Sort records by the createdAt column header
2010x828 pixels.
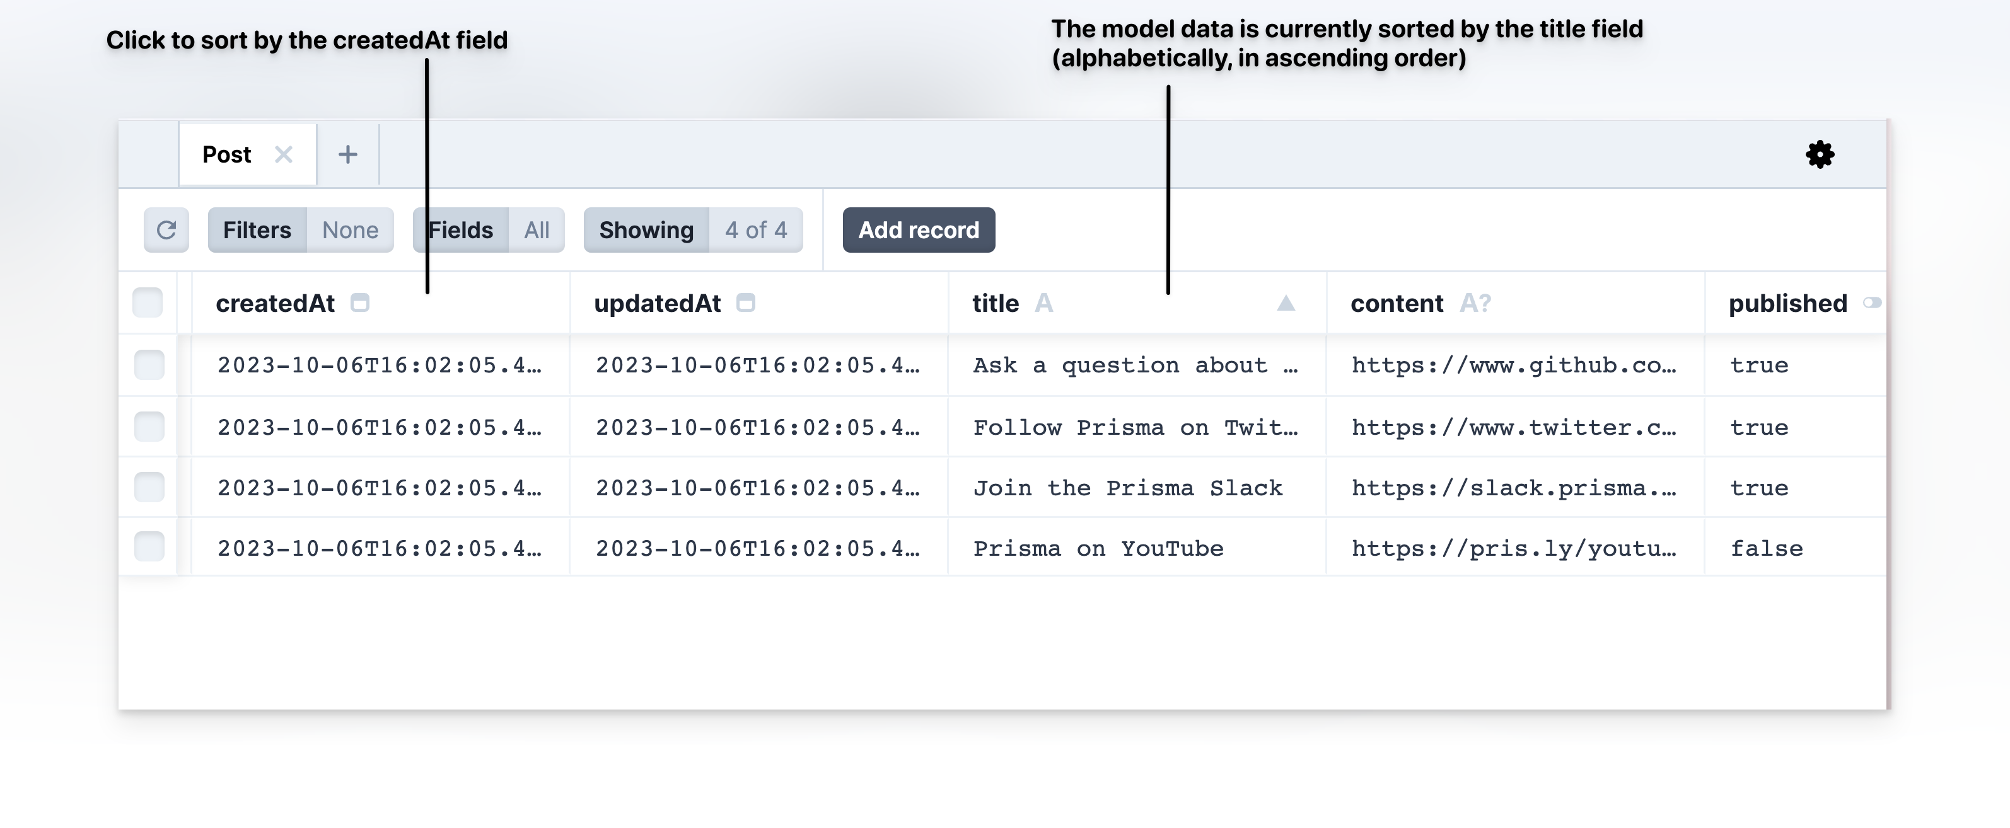pos(275,303)
